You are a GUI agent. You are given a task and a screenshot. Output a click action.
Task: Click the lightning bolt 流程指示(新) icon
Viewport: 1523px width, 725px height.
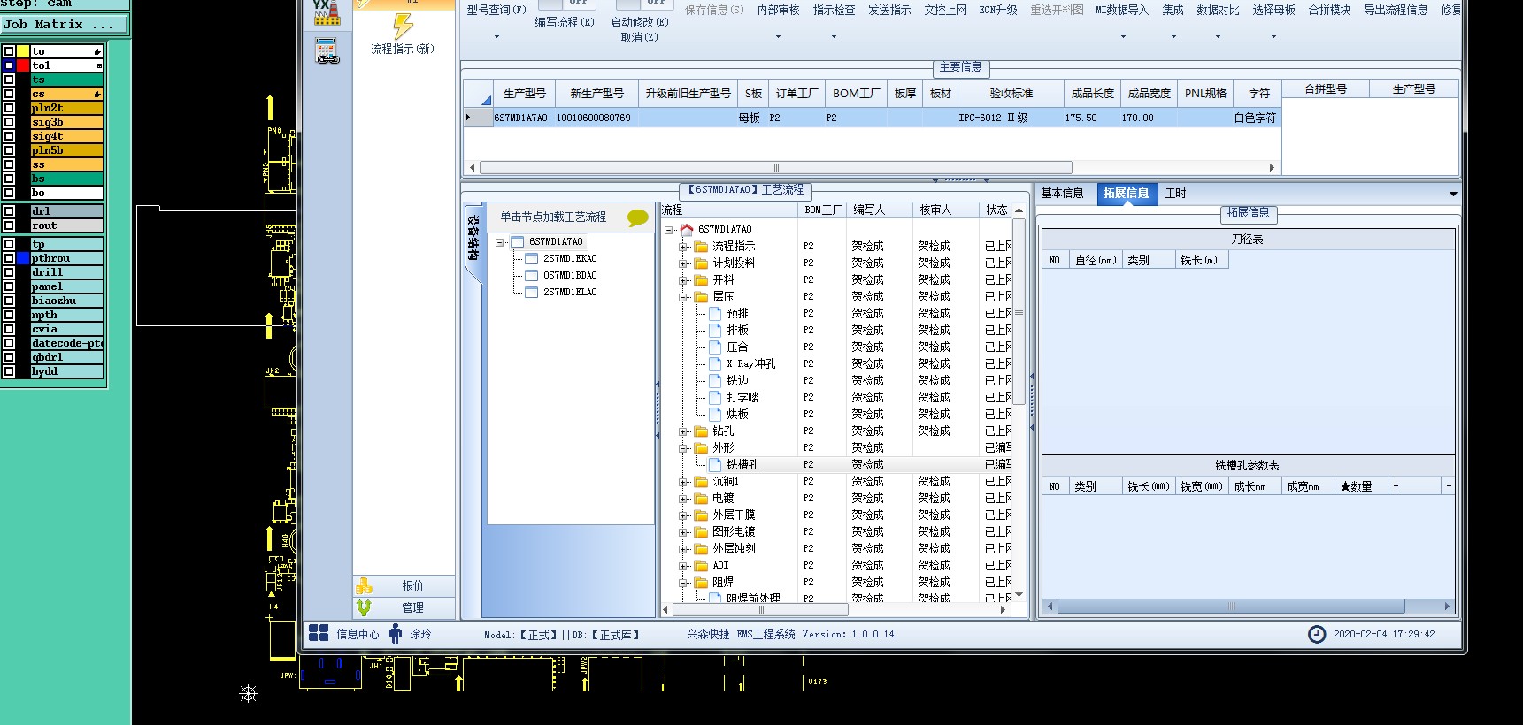pos(403,26)
